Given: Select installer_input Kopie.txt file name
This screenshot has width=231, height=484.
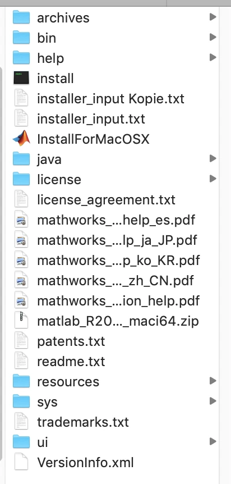Looking at the screenshot, I should [110, 99].
